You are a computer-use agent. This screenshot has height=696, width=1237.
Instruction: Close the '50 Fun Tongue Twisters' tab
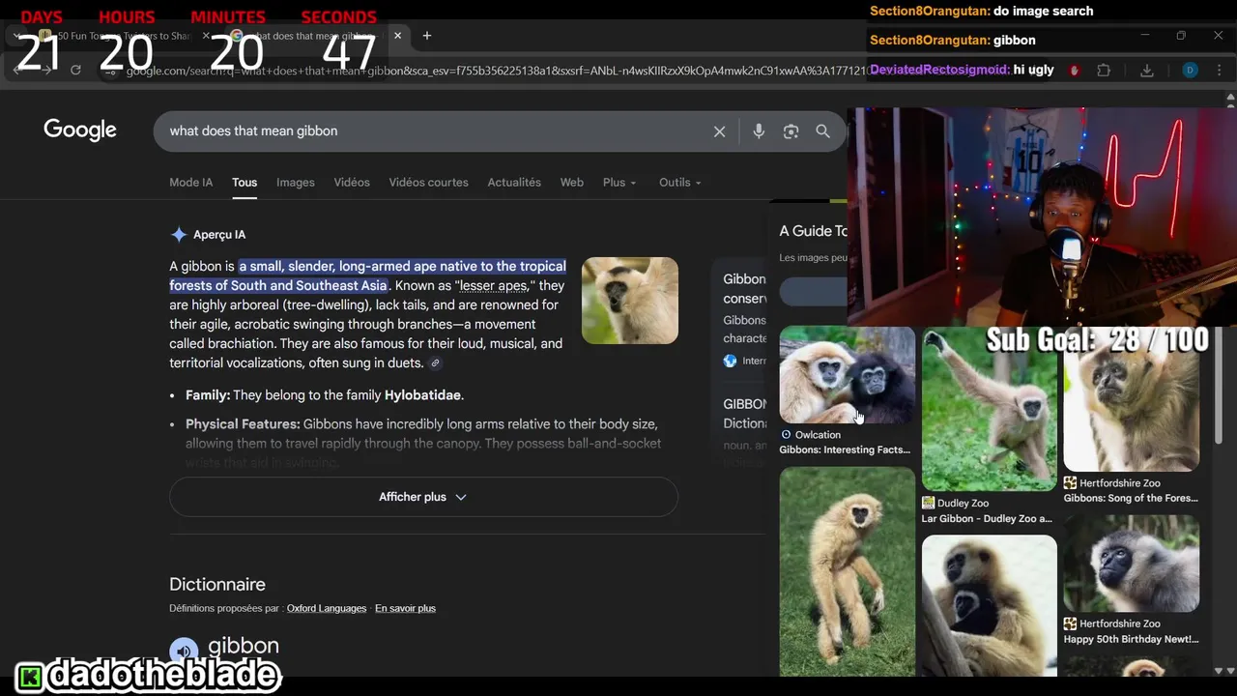click(206, 36)
